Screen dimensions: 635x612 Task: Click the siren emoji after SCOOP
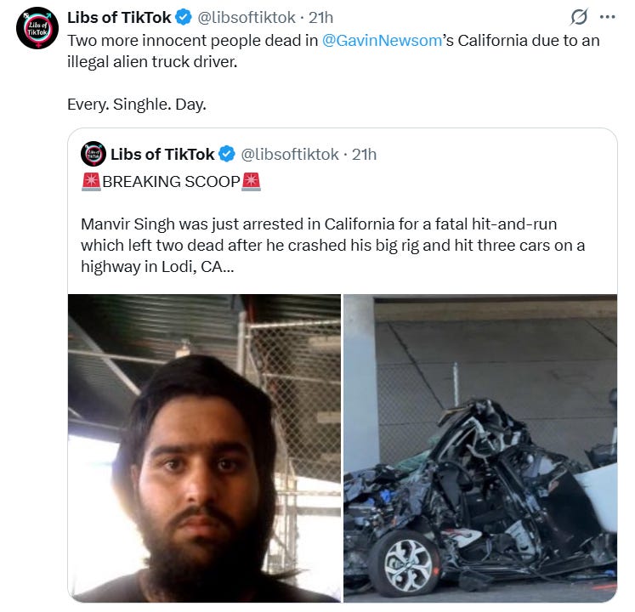[251, 181]
